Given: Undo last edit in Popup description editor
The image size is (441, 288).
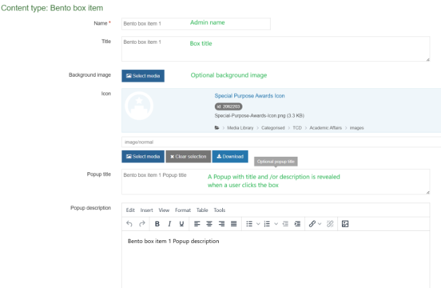Looking at the screenshot, I should coord(129,223).
